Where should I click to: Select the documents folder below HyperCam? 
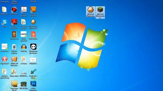point(4,71)
